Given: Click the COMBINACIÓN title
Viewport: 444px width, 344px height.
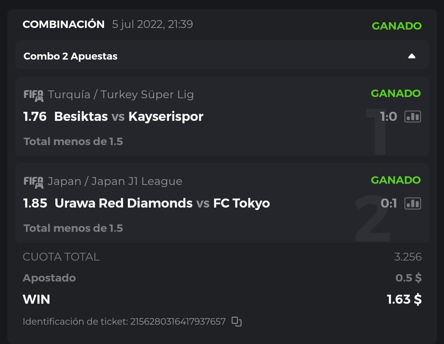Looking at the screenshot, I should [63, 24].
